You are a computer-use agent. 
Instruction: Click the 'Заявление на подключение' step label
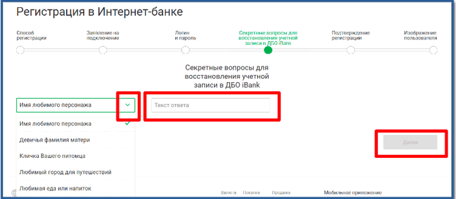tap(103, 35)
